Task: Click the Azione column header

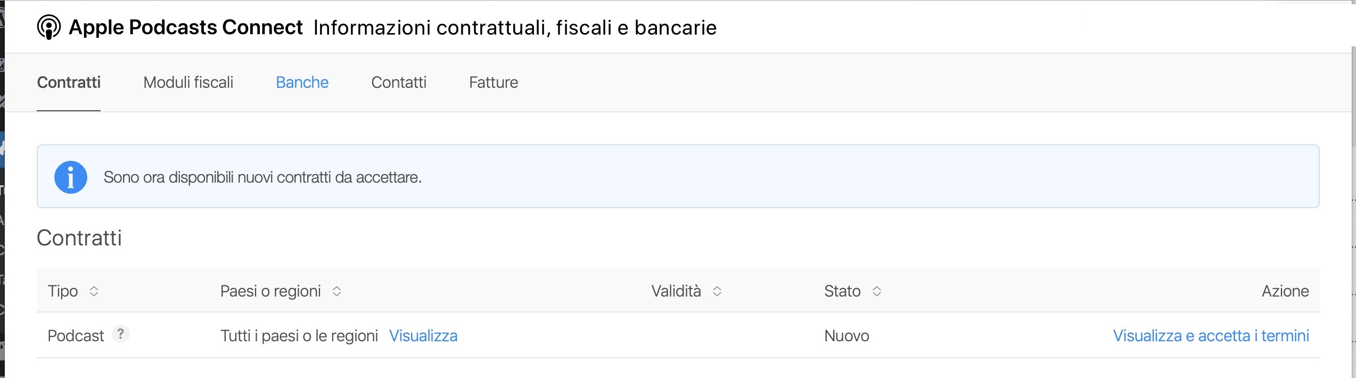Action: 1285,291
